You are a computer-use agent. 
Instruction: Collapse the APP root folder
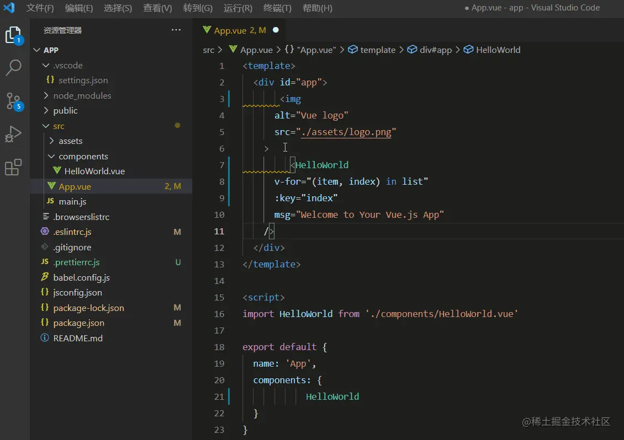pos(37,50)
